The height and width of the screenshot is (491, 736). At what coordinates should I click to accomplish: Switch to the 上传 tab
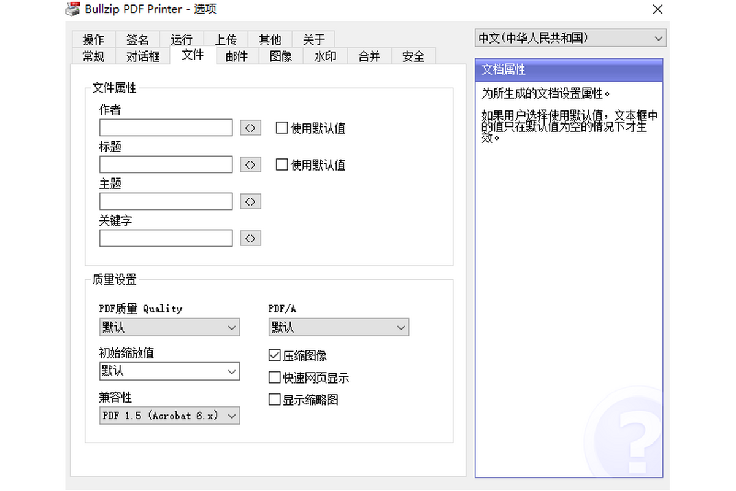pyautogui.click(x=226, y=39)
